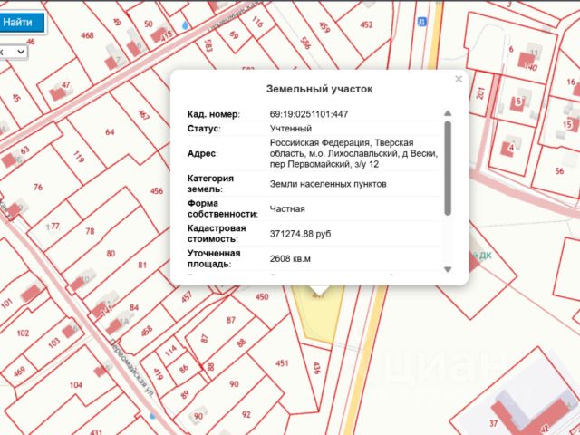Click the popup scrollbar down arrow
This screenshot has height=435, width=580.
(448, 269)
